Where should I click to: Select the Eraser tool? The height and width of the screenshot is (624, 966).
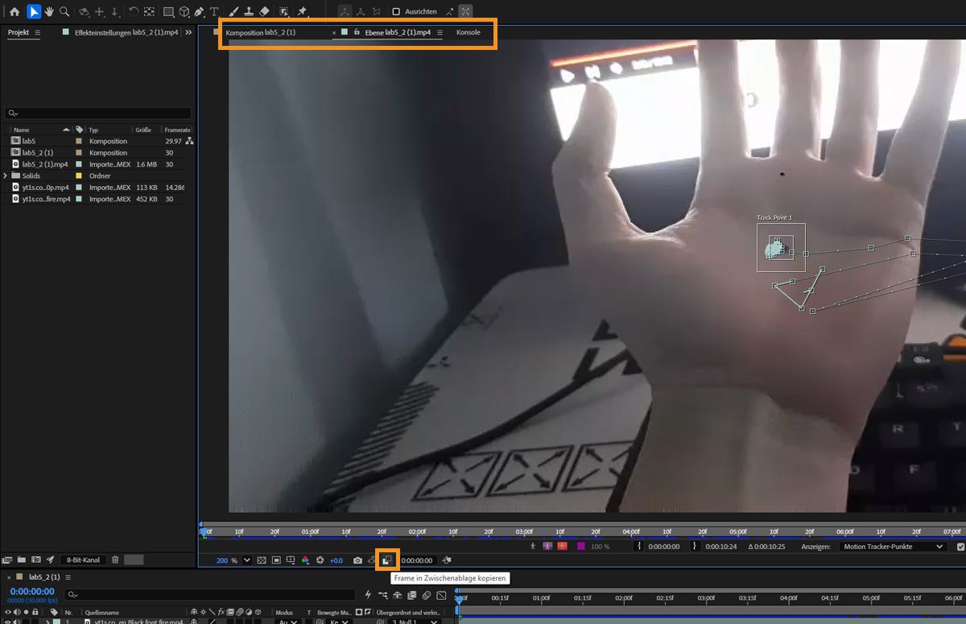264,12
